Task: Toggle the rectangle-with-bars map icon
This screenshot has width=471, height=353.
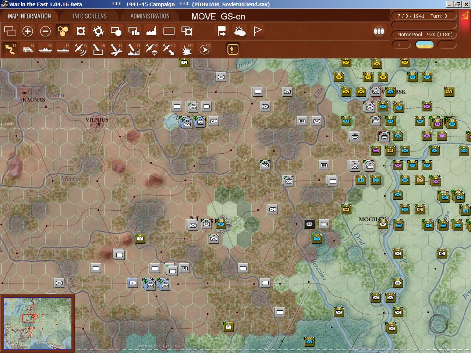Action: 134,31
